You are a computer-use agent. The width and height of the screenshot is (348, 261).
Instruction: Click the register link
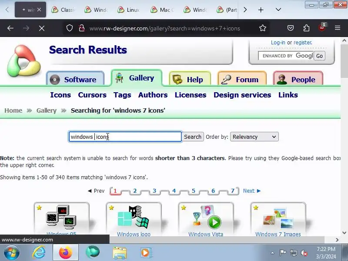[303, 42]
